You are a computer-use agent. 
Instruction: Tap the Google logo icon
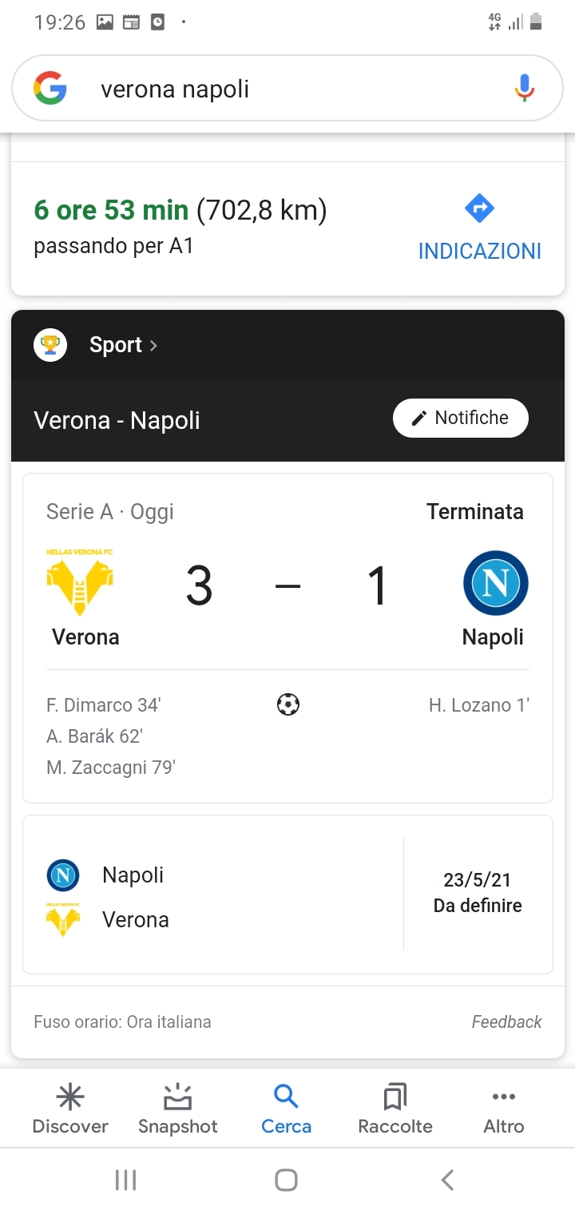(x=50, y=88)
